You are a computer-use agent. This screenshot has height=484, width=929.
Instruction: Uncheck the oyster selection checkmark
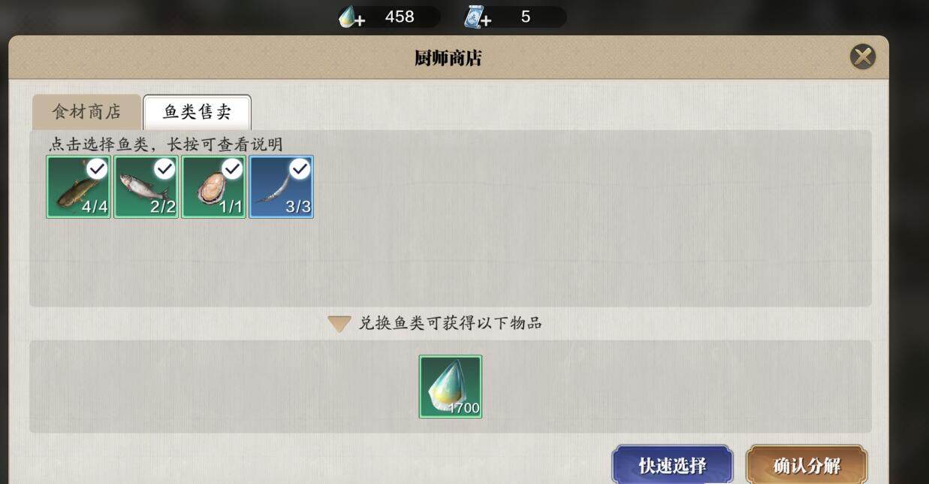(x=232, y=169)
